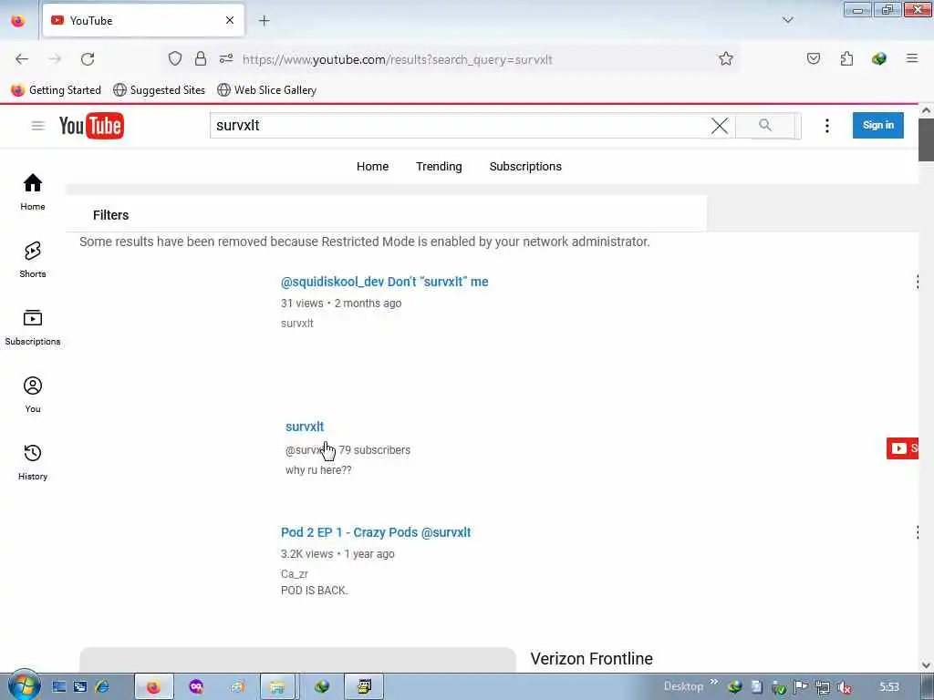Open the Filters option
The image size is (934, 700).
[x=110, y=215]
